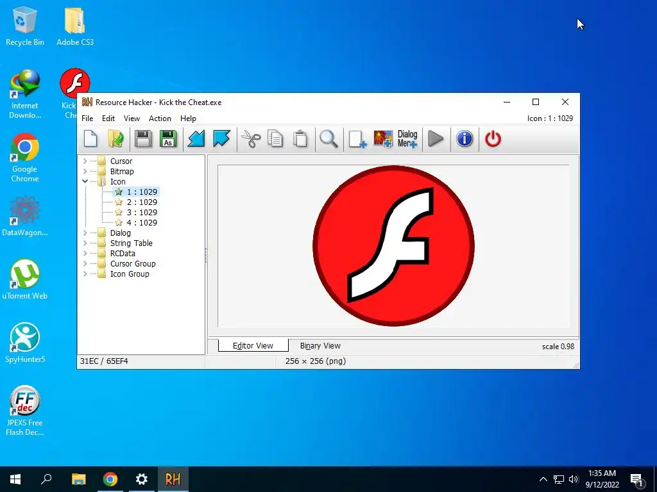Screen dimensions: 657x492
Task: Open File Explorer from the taskbar
Action: [78, 479]
